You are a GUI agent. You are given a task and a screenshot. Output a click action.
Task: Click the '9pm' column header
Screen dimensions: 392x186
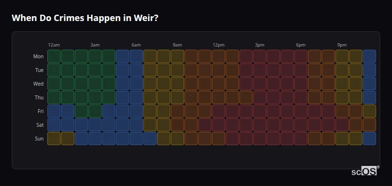[342, 45]
